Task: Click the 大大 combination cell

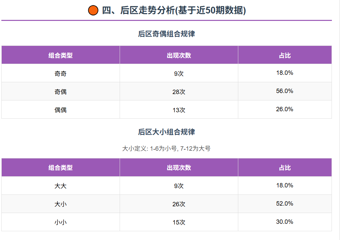Action: tap(60, 186)
